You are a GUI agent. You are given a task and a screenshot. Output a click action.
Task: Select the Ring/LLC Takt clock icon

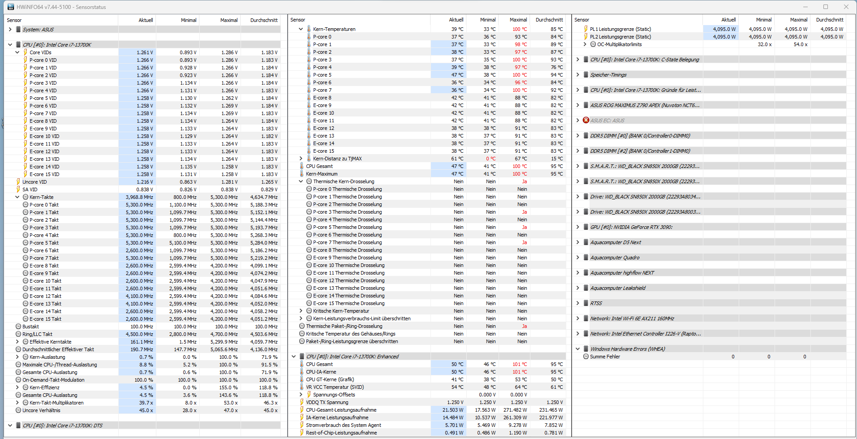coord(18,334)
